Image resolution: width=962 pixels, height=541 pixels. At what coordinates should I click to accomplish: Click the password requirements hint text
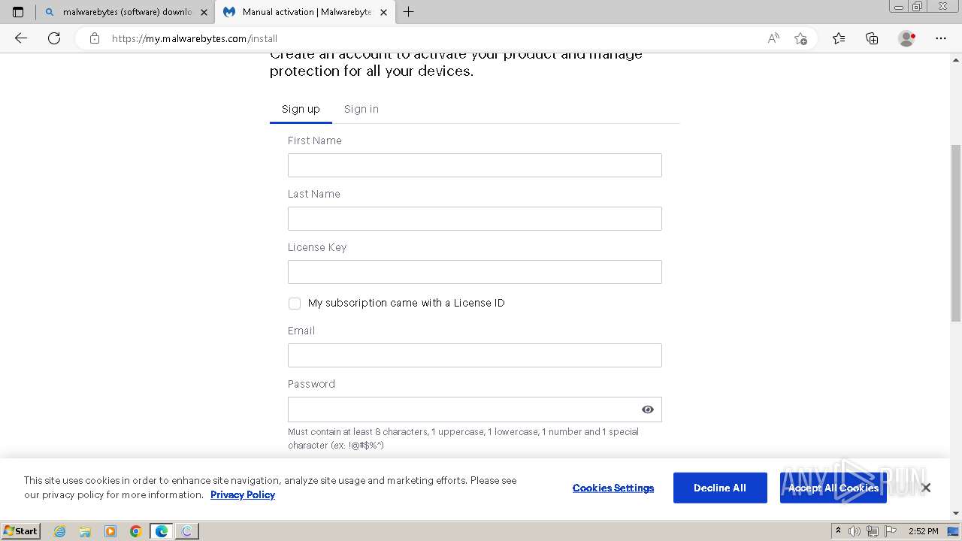463,438
